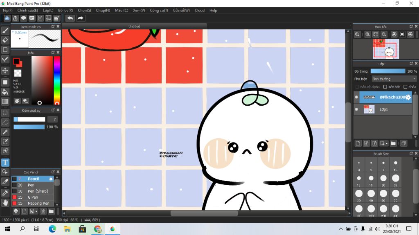Select the rectangular Select tool

point(5,113)
